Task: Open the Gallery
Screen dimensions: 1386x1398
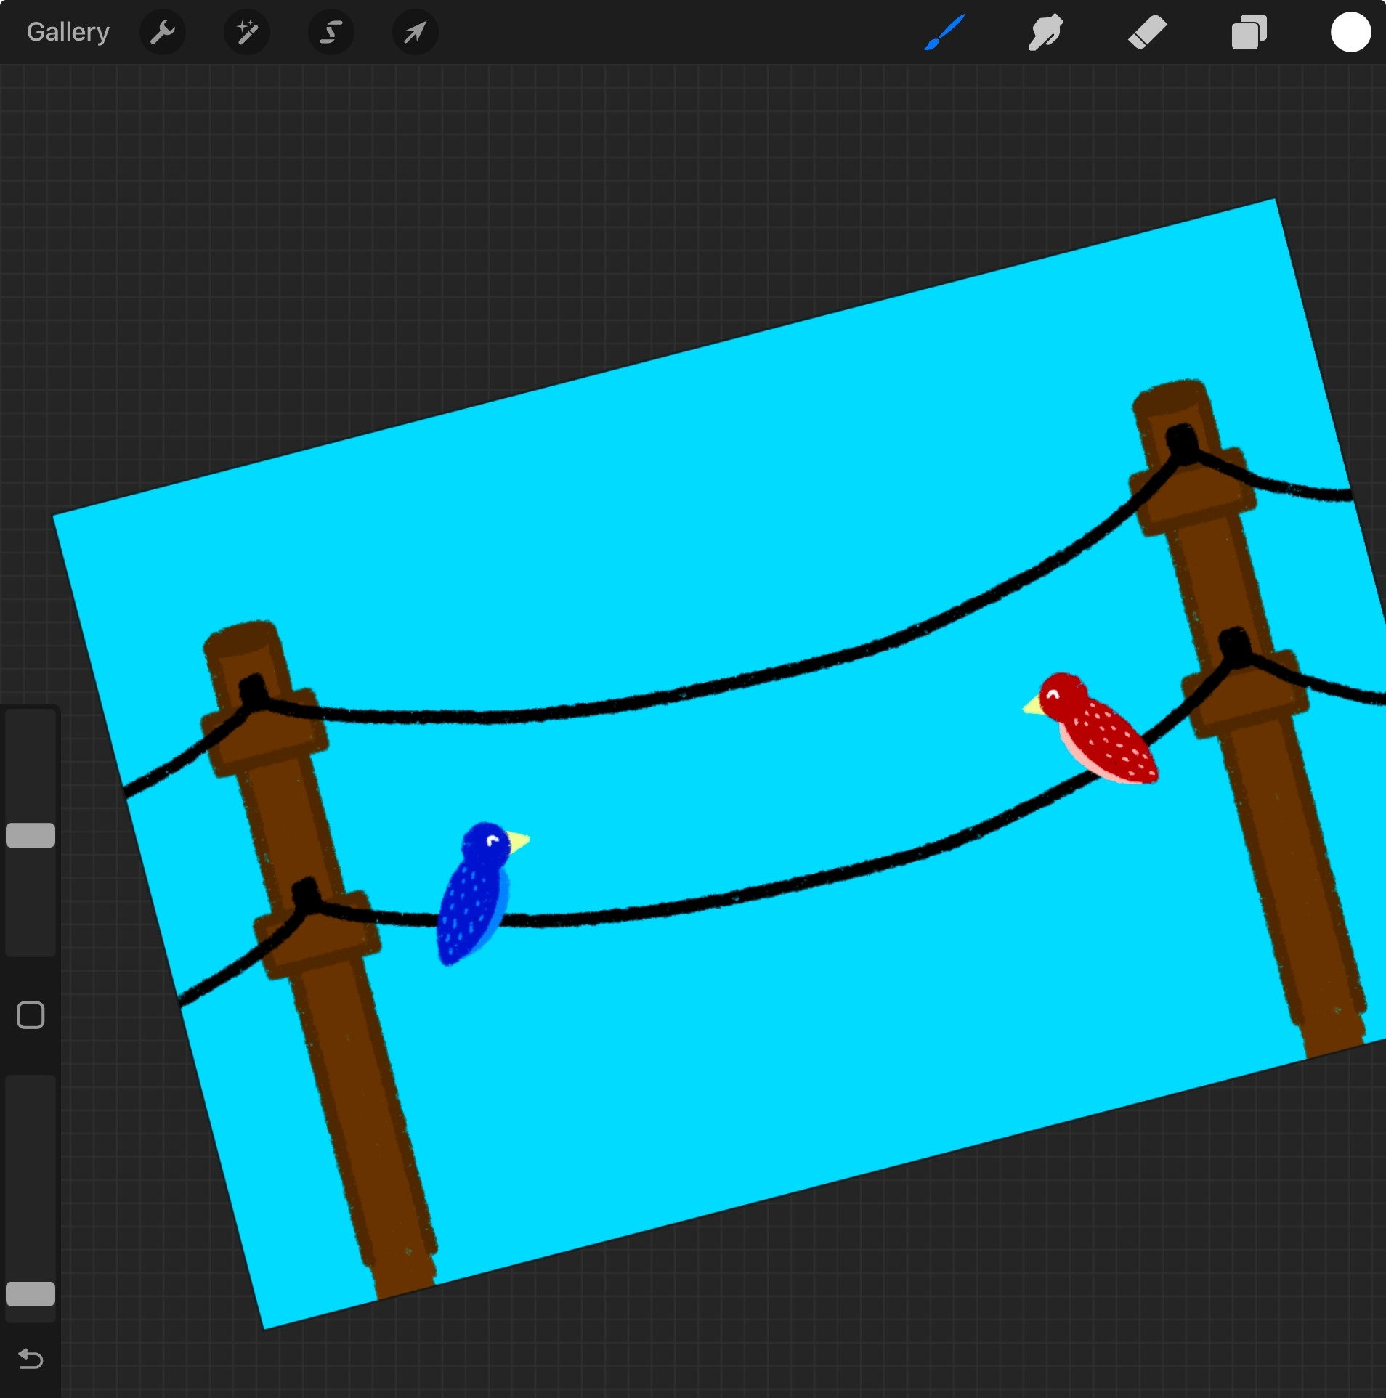Action: [68, 32]
